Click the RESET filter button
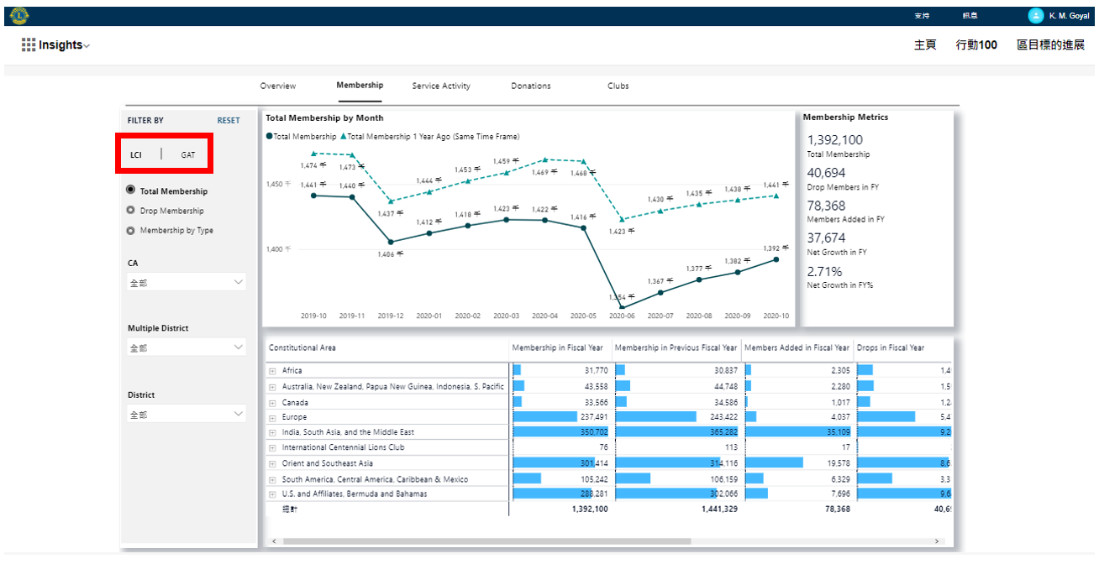This screenshot has height=564, width=1099. (x=229, y=121)
